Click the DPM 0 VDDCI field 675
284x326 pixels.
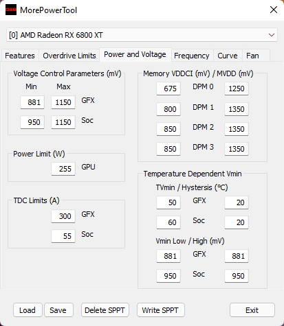(x=168, y=89)
